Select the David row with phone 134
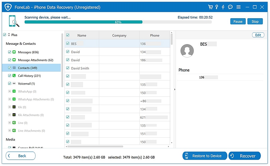Image resolution: width=270 pixels, height=166 pixels. pos(117,52)
